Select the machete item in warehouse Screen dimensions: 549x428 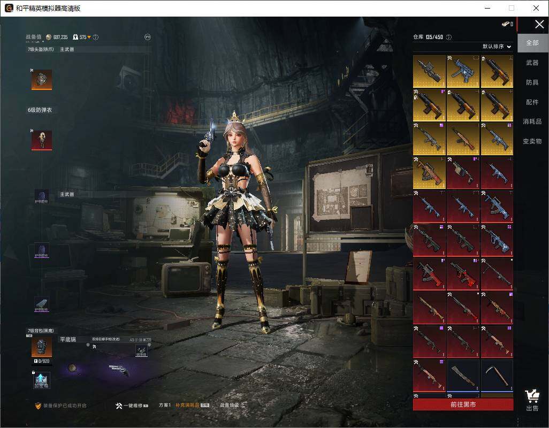click(x=463, y=376)
